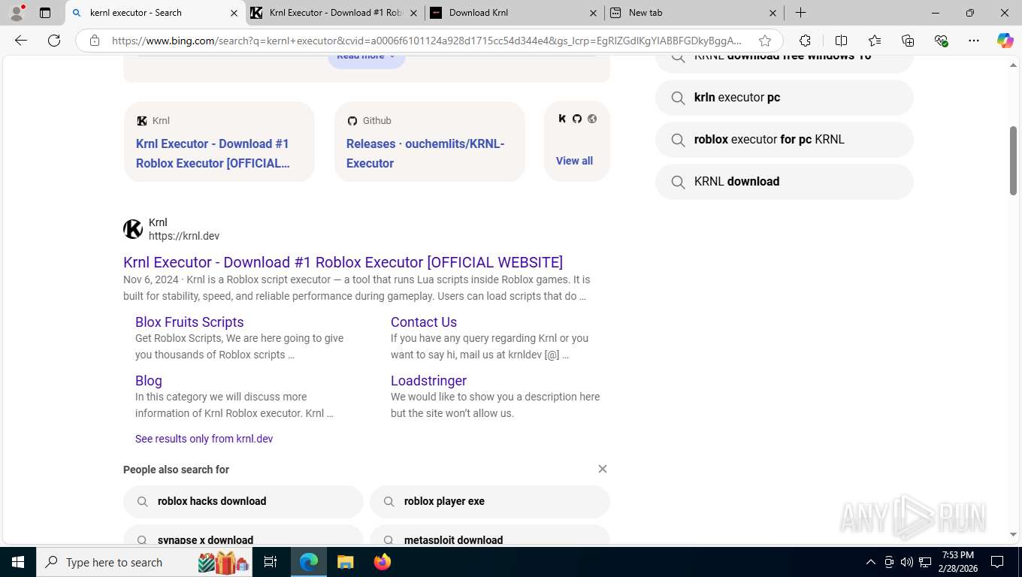Open the Windows Start menu
The height and width of the screenshot is (577, 1022).
click(x=18, y=562)
